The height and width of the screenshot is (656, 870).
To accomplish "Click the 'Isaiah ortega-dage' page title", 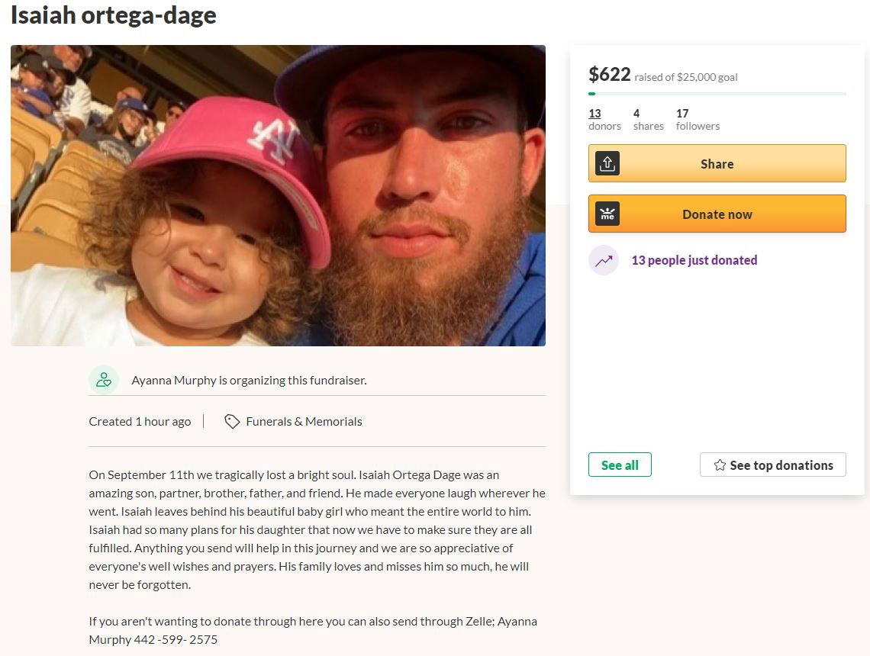I will [x=114, y=15].
